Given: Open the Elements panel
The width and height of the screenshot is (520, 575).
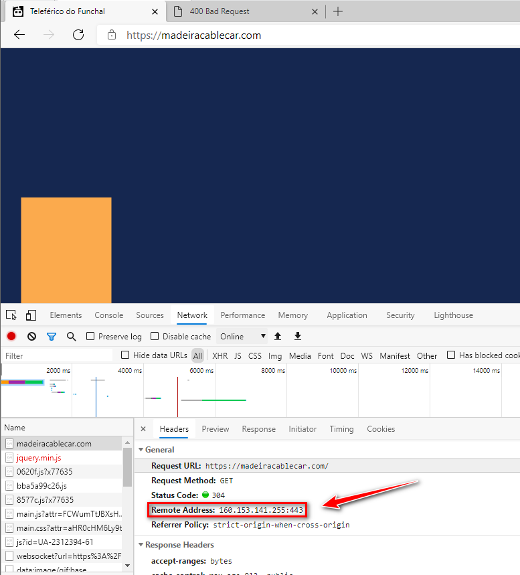Looking at the screenshot, I should [66, 315].
